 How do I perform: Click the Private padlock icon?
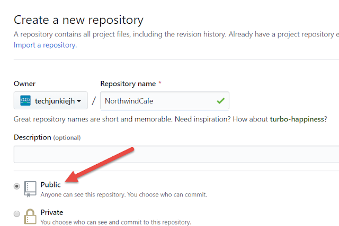[30, 215]
